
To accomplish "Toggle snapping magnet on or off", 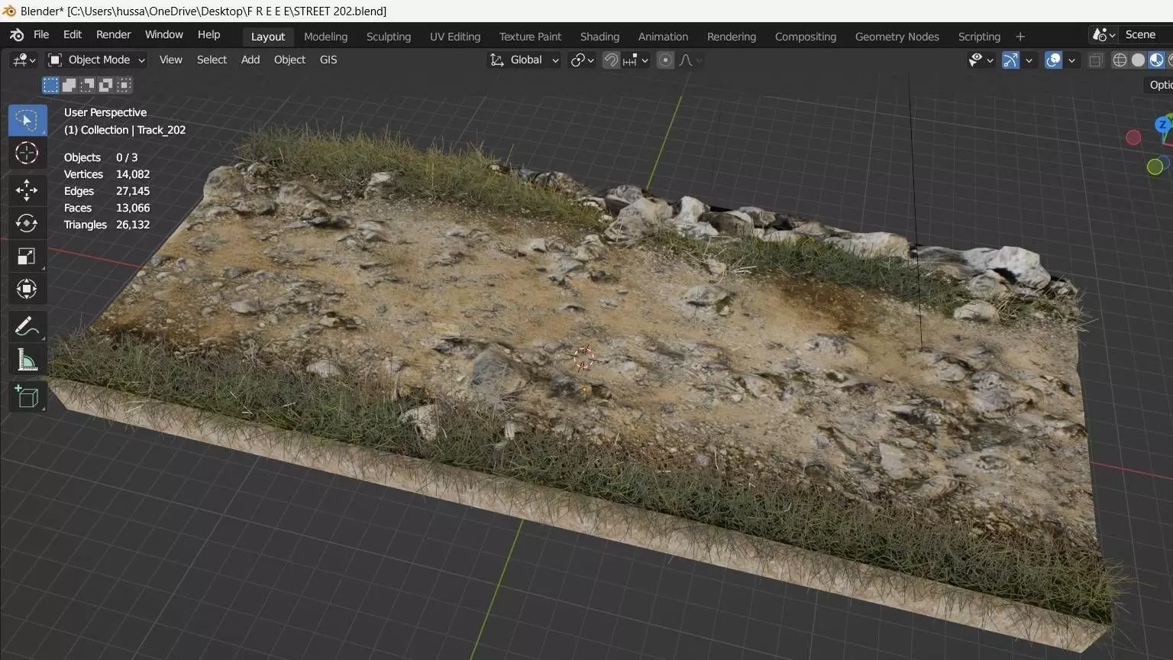I will 611,60.
